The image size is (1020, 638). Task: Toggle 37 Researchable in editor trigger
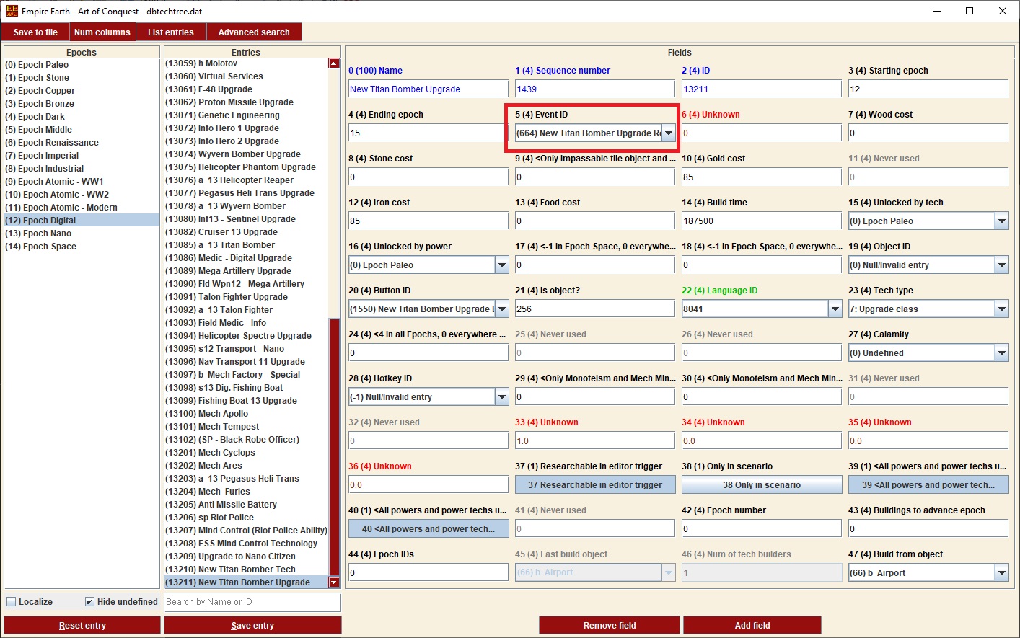click(595, 485)
